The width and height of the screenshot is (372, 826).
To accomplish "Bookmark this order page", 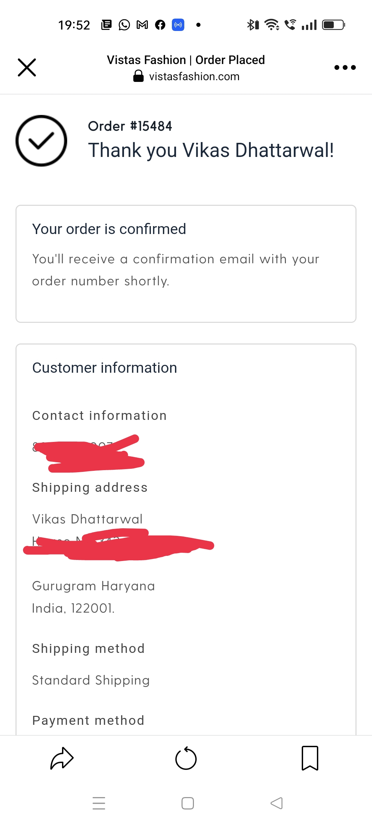I will coord(310,758).
